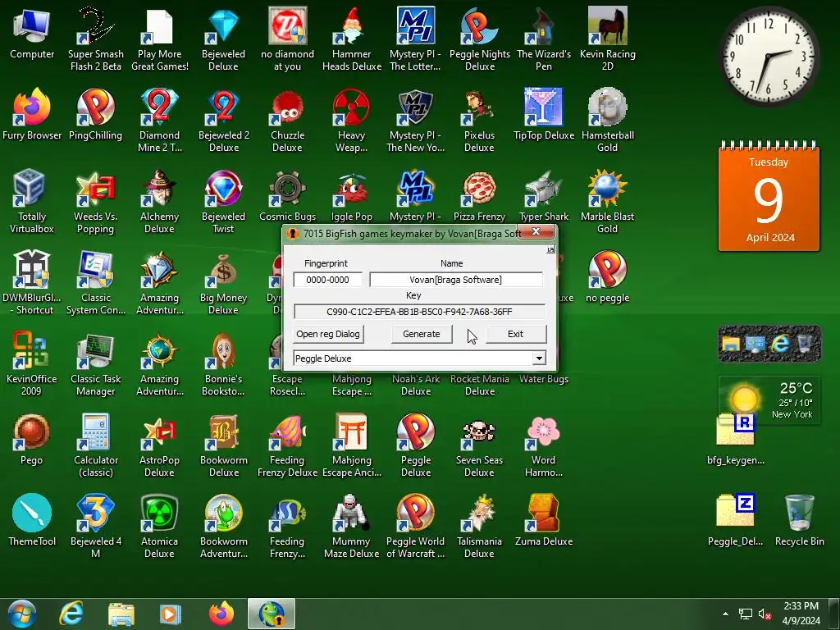Select the Mummy Maze Deluxe icon
The height and width of the screenshot is (630, 840).
coord(351,527)
